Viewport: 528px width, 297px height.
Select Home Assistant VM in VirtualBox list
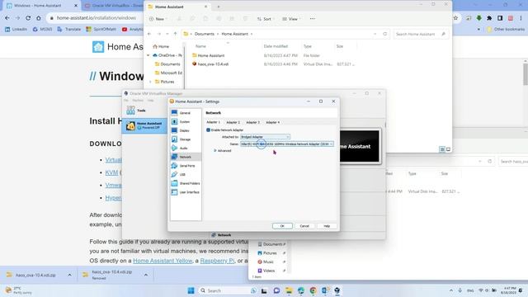tap(144, 125)
